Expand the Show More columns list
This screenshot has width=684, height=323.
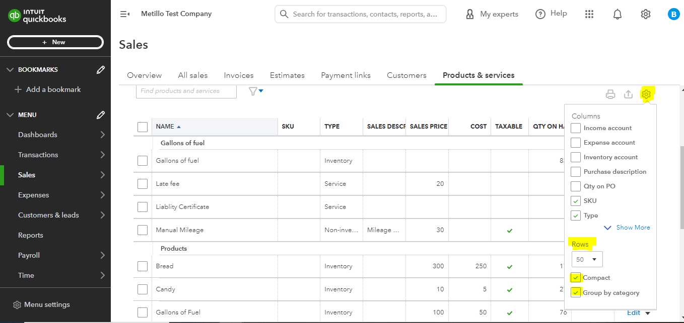click(627, 228)
